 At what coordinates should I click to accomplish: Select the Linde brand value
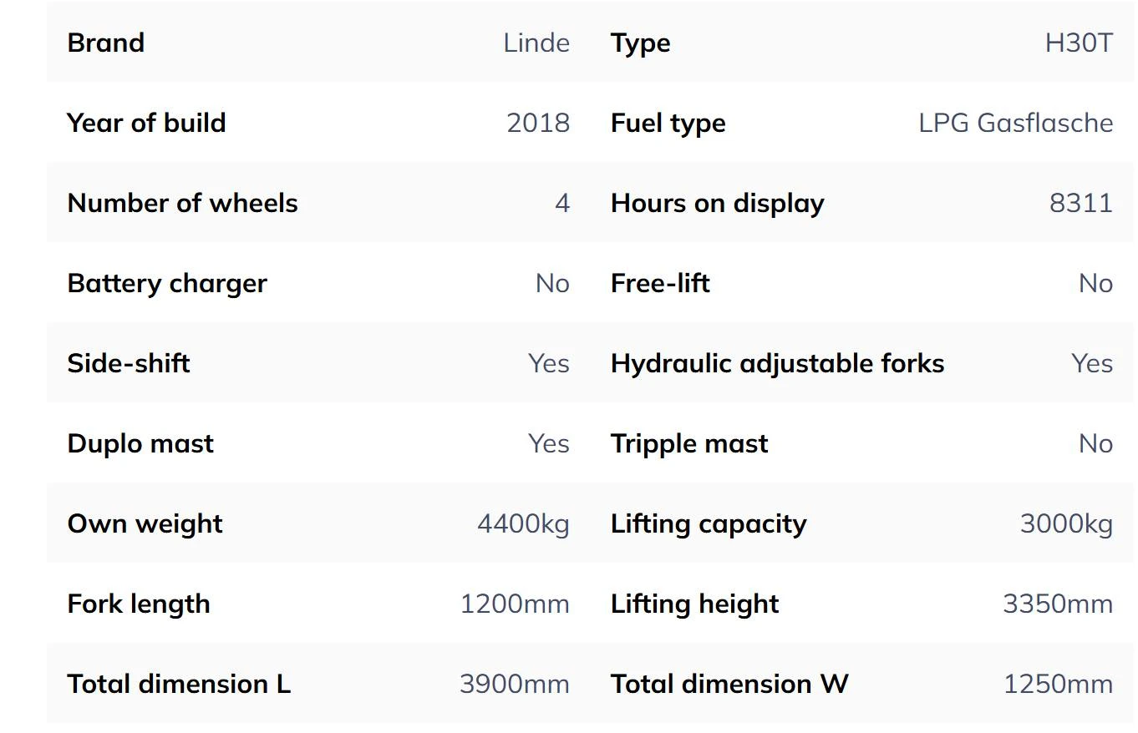pyautogui.click(x=536, y=43)
